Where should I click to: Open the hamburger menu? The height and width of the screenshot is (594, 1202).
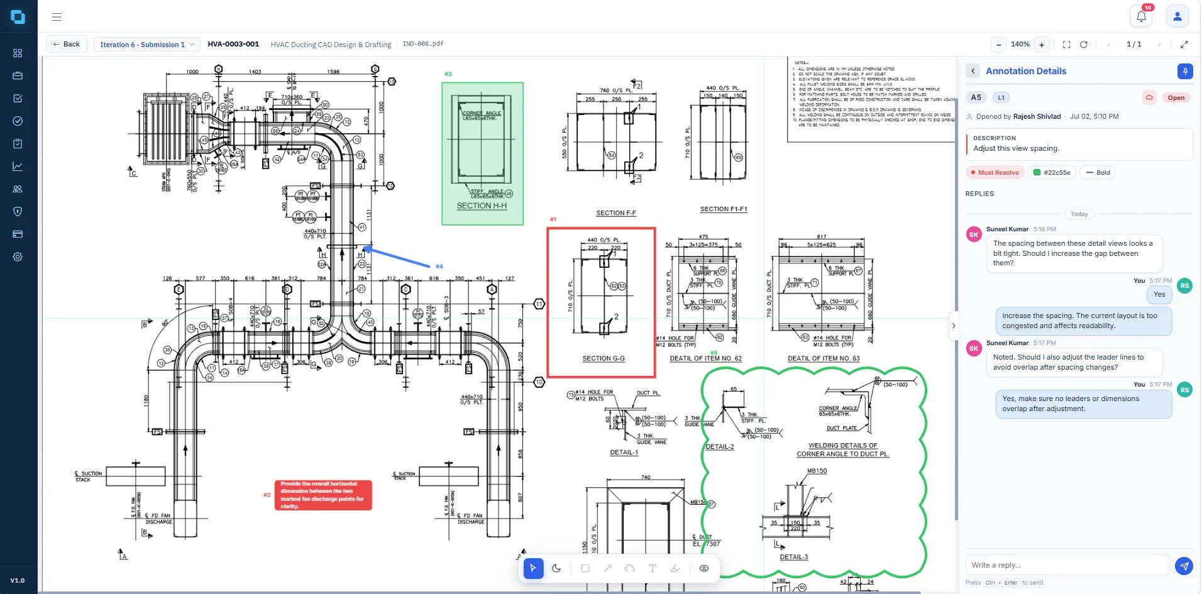pyautogui.click(x=57, y=17)
